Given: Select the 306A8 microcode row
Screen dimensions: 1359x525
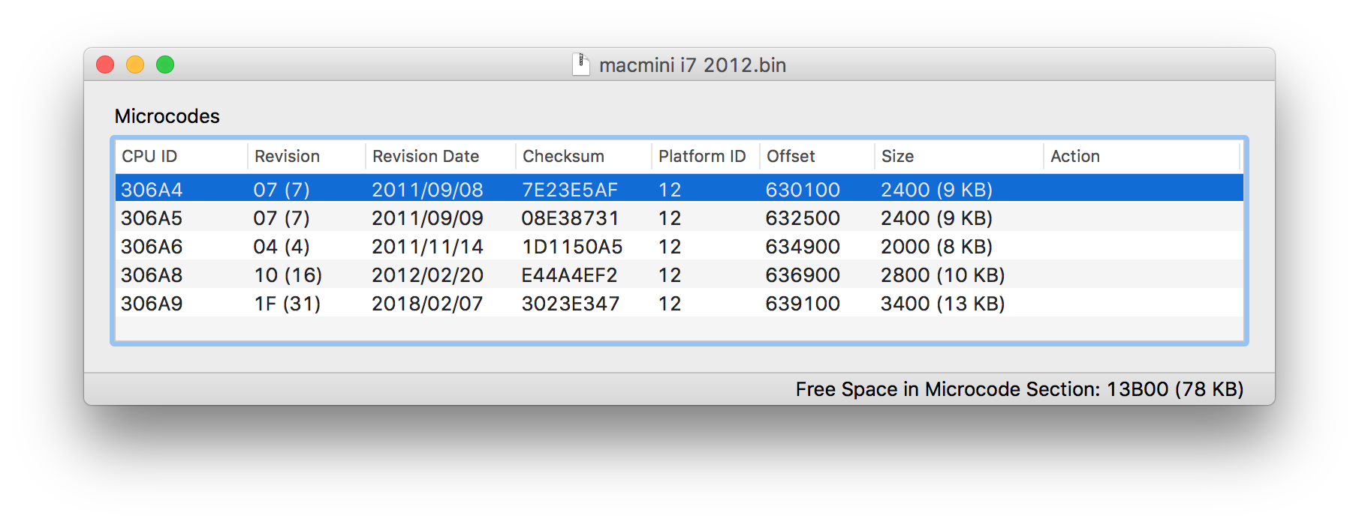Looking at the screenshot, I should [x=679, y=274].
